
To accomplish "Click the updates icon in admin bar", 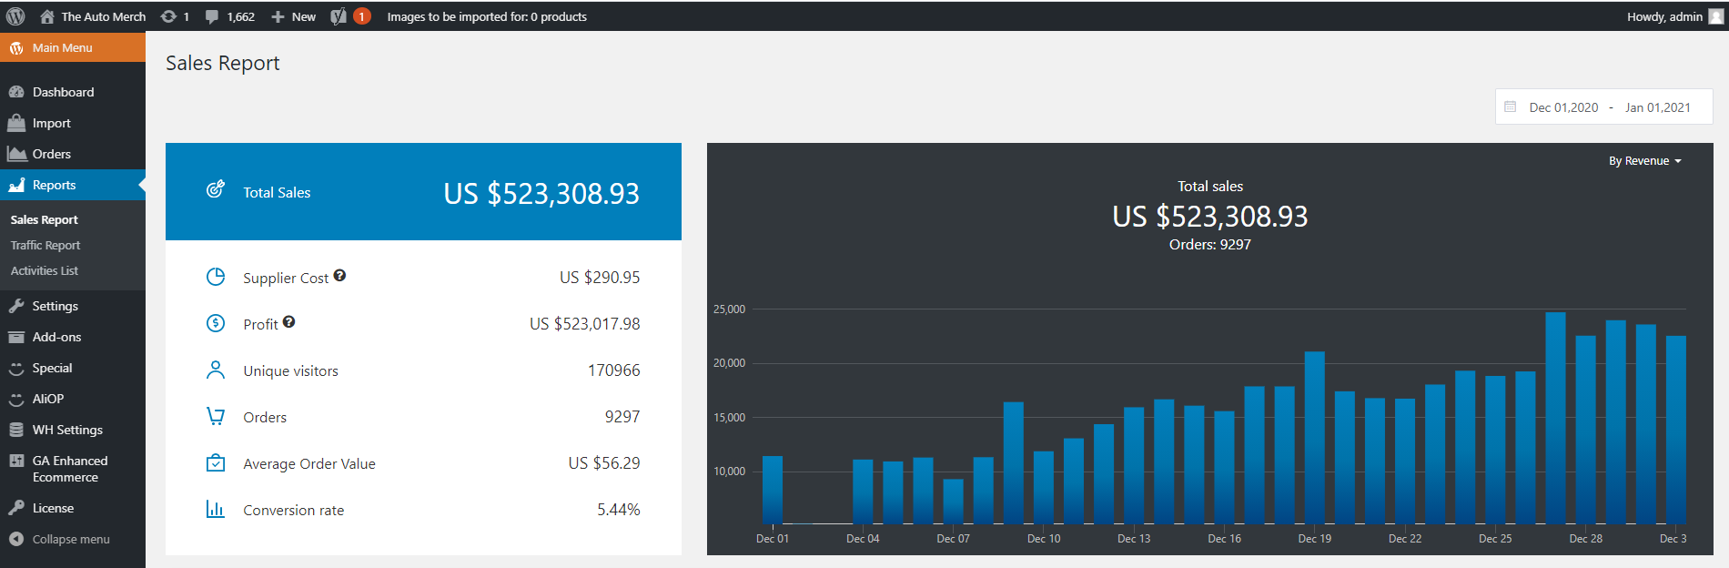I will [x=168, y=16].
